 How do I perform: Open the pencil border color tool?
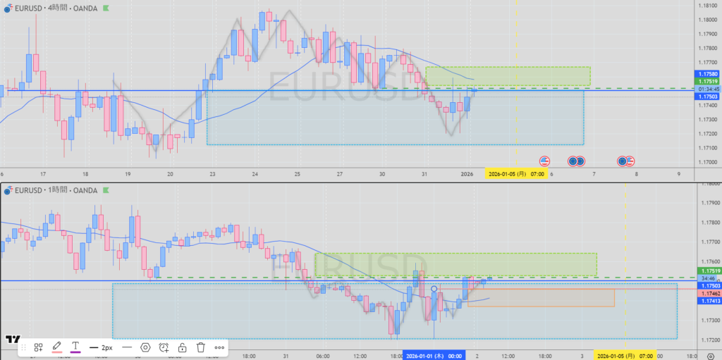pos(57,347)
